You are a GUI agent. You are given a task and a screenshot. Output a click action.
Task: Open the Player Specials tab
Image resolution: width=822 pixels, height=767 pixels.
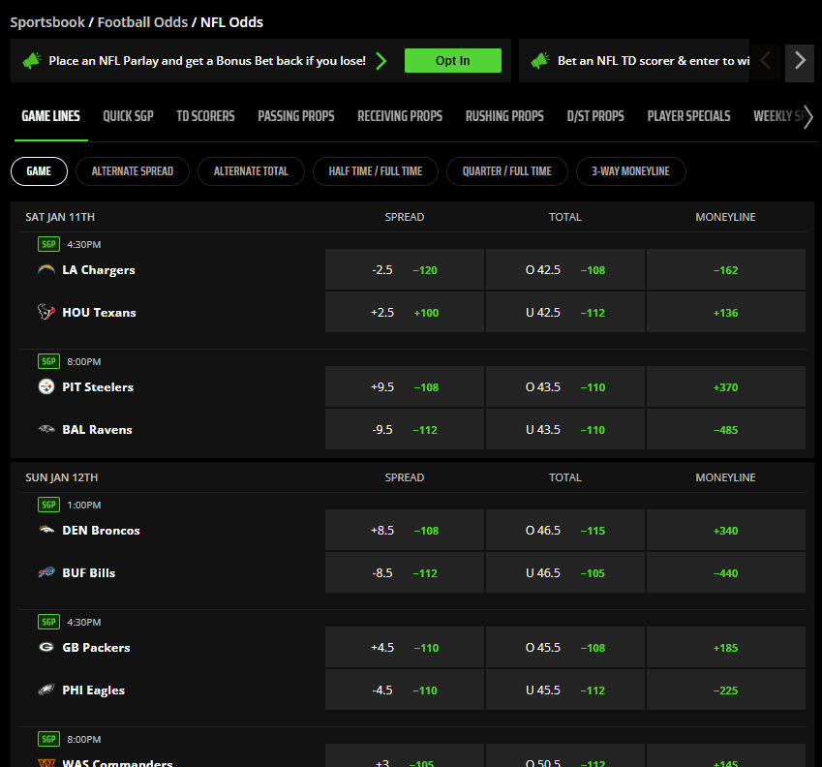click(688, 116)
